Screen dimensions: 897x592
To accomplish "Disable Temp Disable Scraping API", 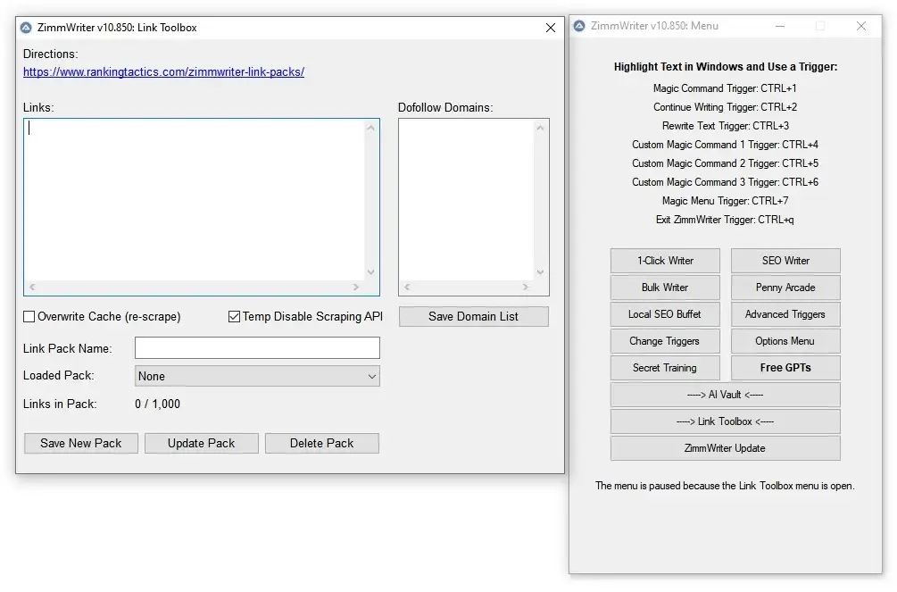I will (234, 316).
